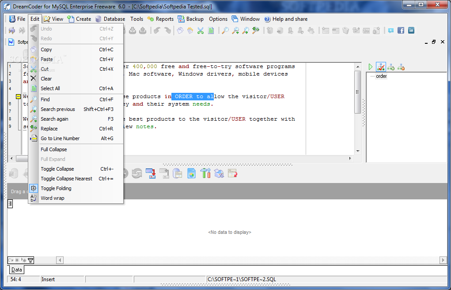The width and height of the screenshot is (451, 290).
Task: Click the data grid scrollbar left arrow
Action: 60,260
